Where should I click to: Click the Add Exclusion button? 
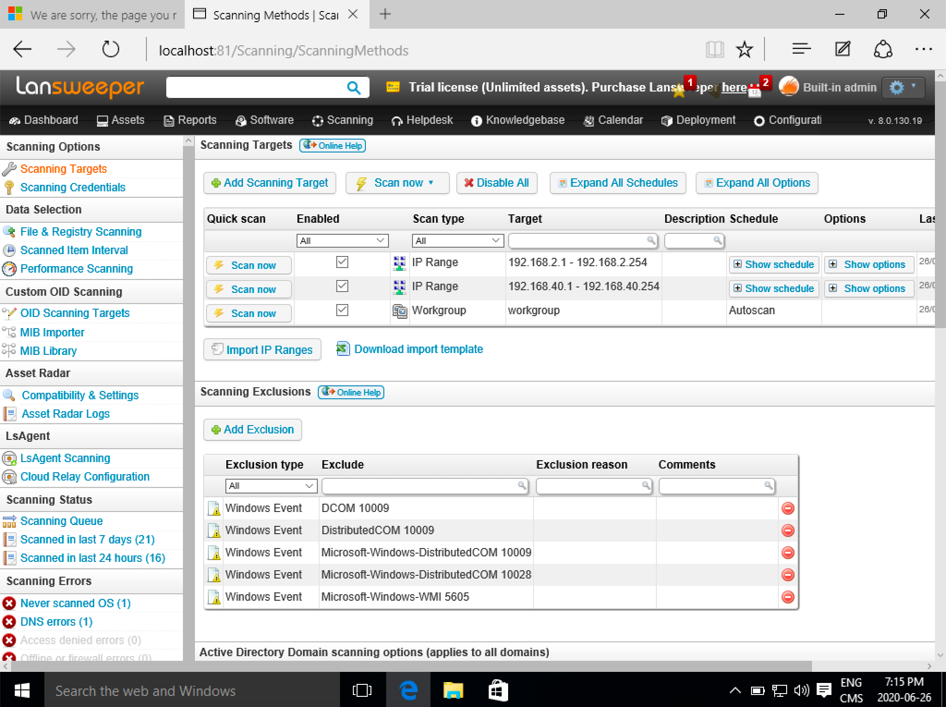pos(252,430)
